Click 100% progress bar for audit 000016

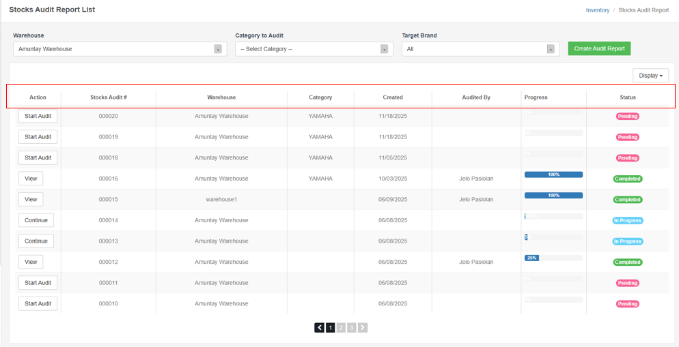[553, 175]
